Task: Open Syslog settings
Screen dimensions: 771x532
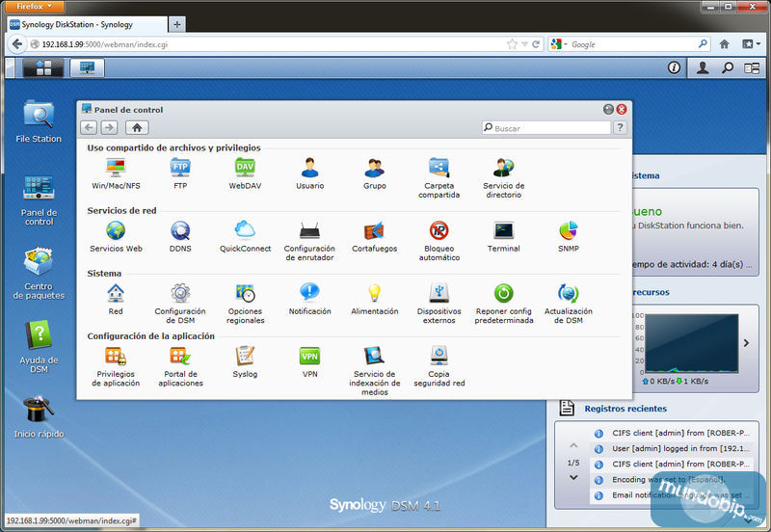Action: coord(245,362)
